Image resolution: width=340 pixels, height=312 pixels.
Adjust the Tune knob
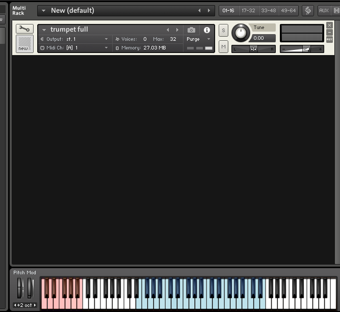tap(241, 33)
